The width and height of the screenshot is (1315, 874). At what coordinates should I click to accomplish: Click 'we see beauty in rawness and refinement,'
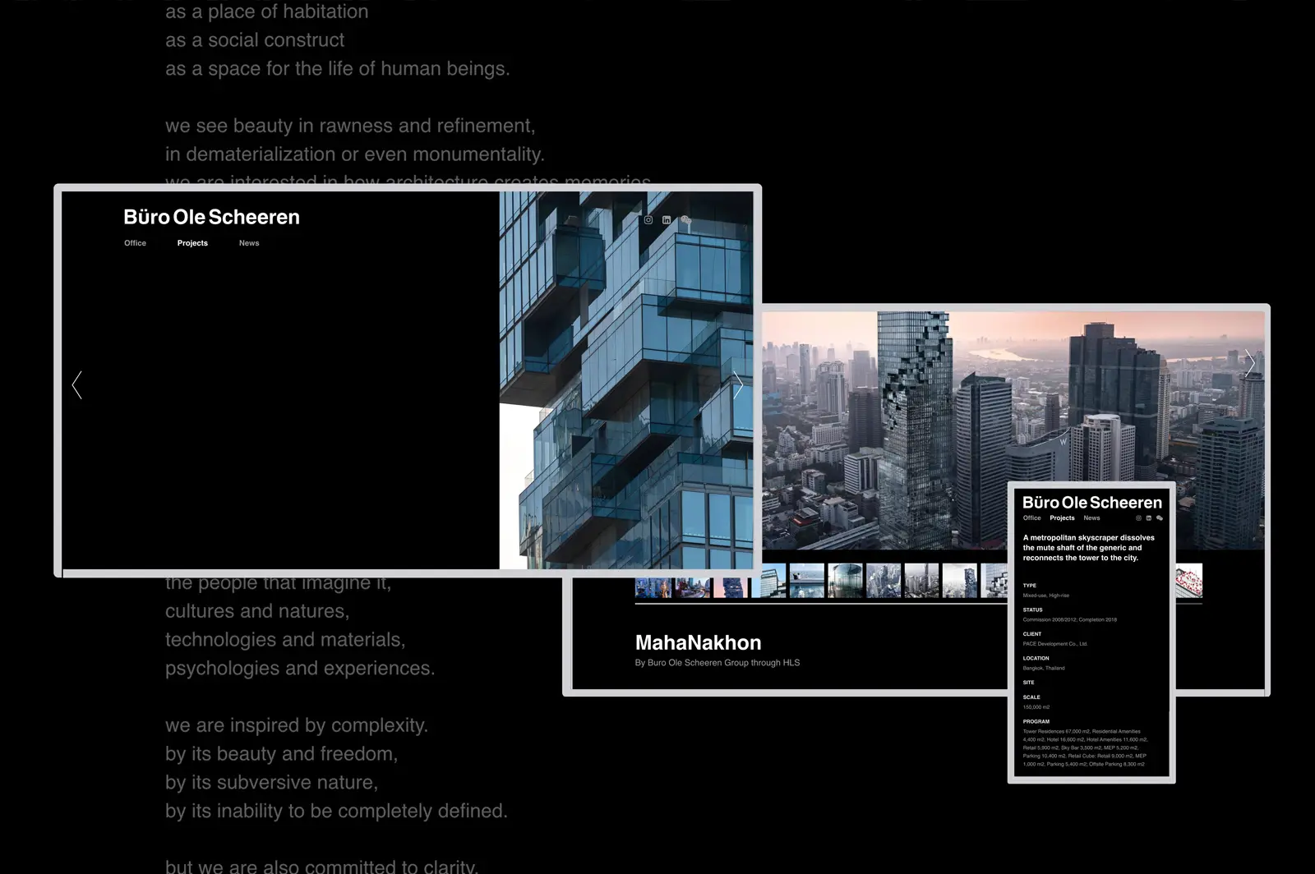(x=350, y=126)
